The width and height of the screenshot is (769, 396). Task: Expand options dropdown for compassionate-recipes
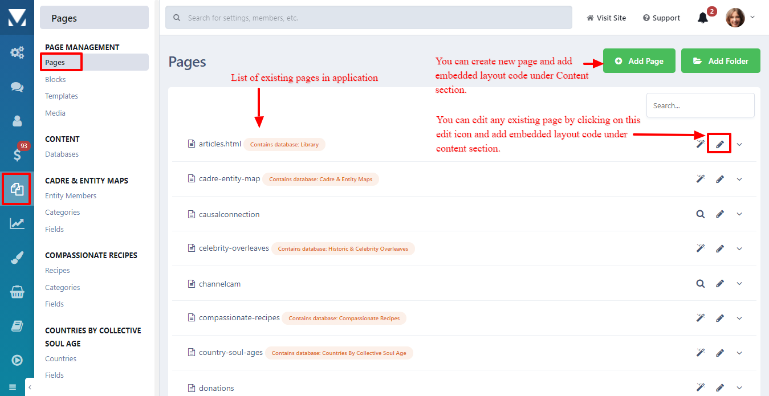(739, 319)
